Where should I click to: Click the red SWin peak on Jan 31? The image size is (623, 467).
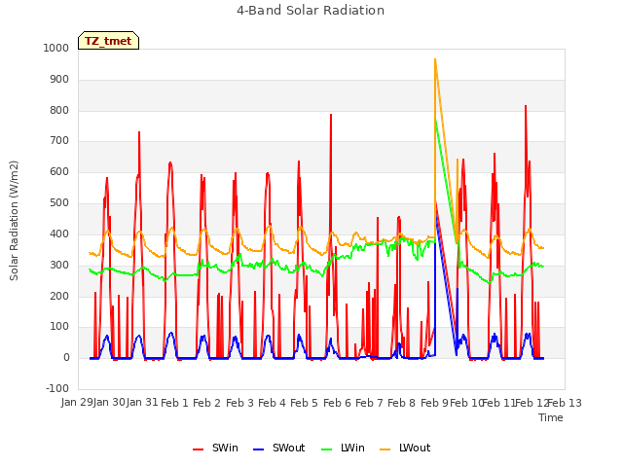coord(139,132)
